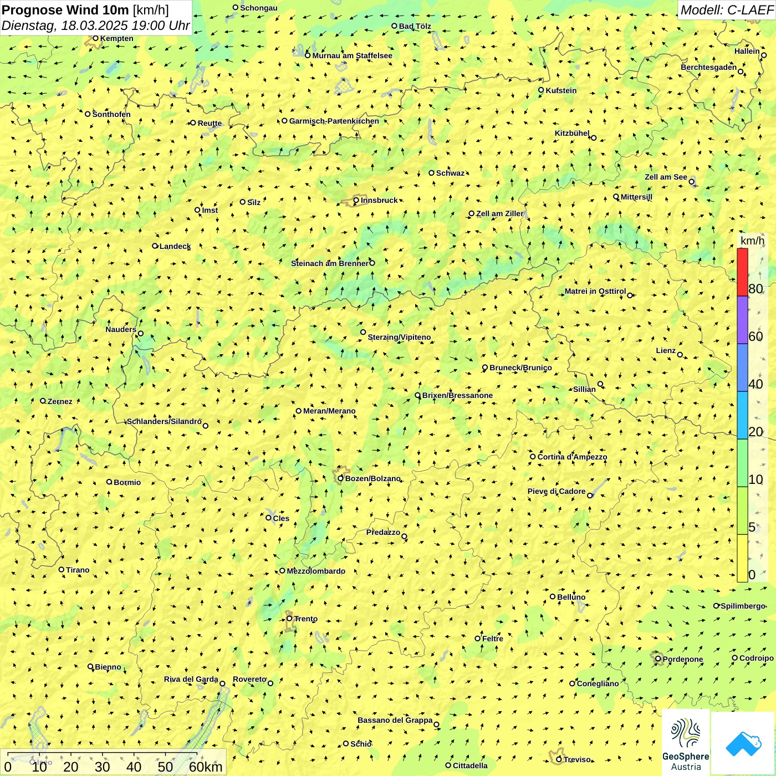Image resolution: width=776 pixels, height=776 pixels.
Task: Click the Kitzbühel location marker
Action: click(594, 137)
